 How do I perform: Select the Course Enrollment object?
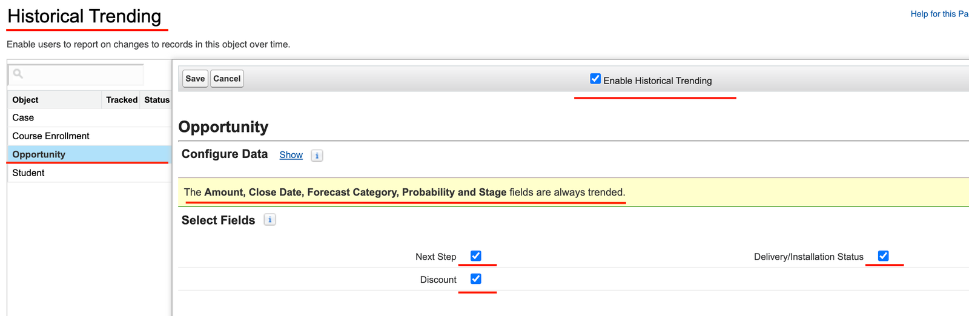tap(51, 136)
